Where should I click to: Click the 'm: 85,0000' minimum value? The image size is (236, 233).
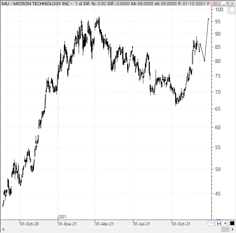pyautogui.click(x=166, y=4)
